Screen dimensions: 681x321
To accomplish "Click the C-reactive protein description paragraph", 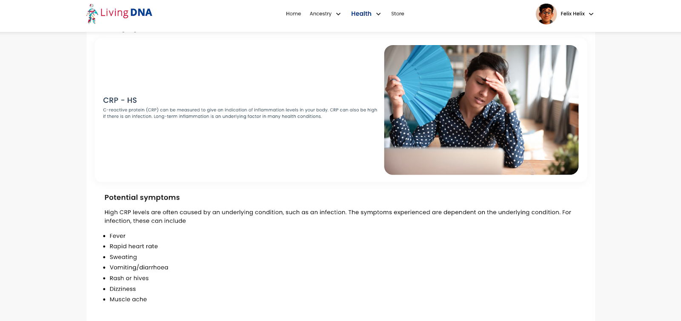I will click(240, 113).
